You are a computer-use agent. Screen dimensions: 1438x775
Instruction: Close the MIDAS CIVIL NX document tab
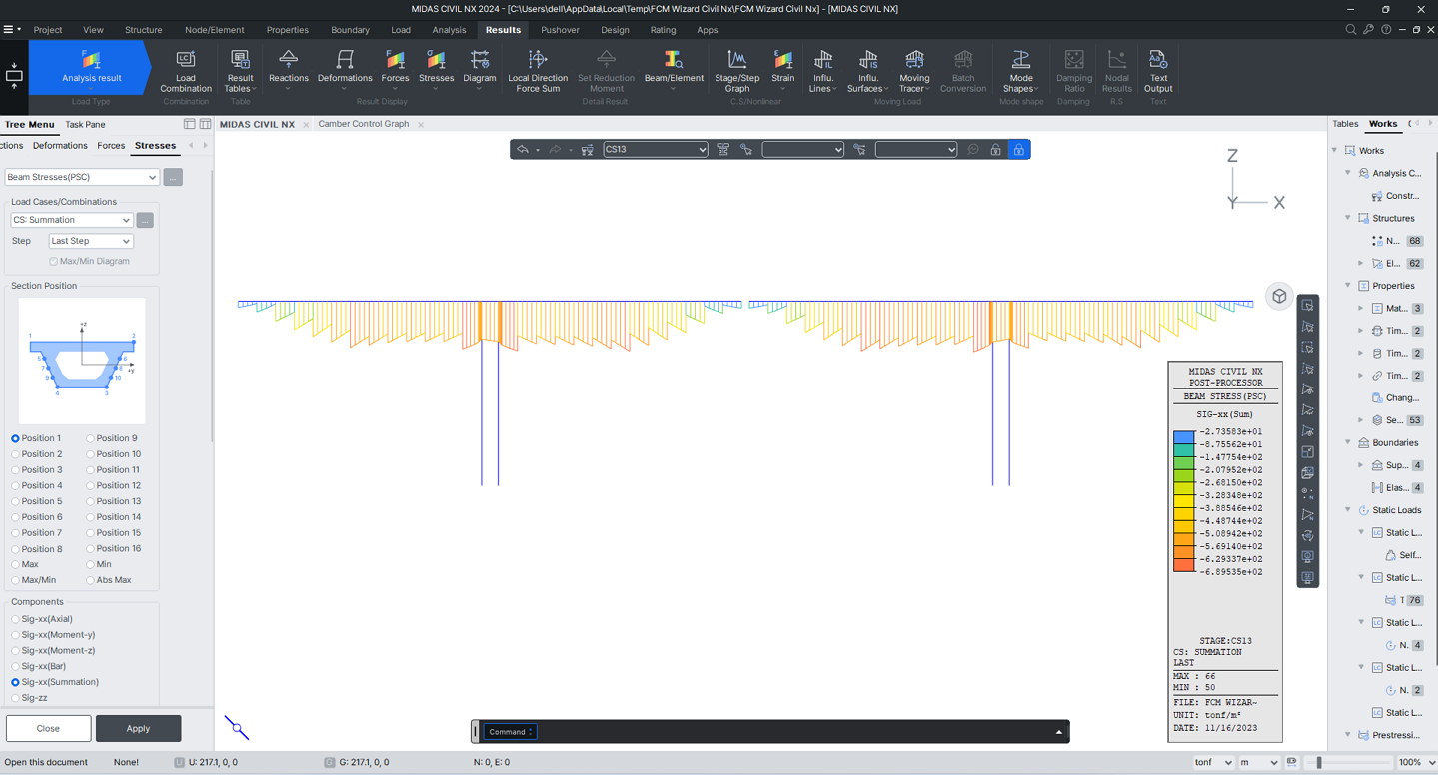[x=306, y=124]
